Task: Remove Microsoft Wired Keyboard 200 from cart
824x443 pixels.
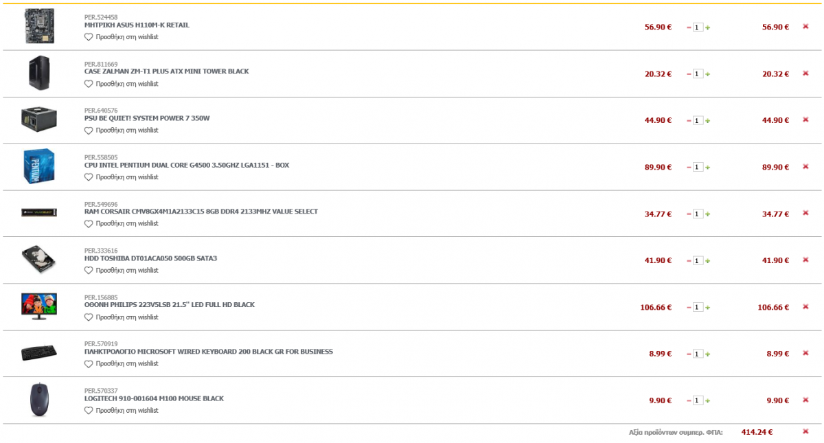Action: pyautogui.click(x=805, y=354)
